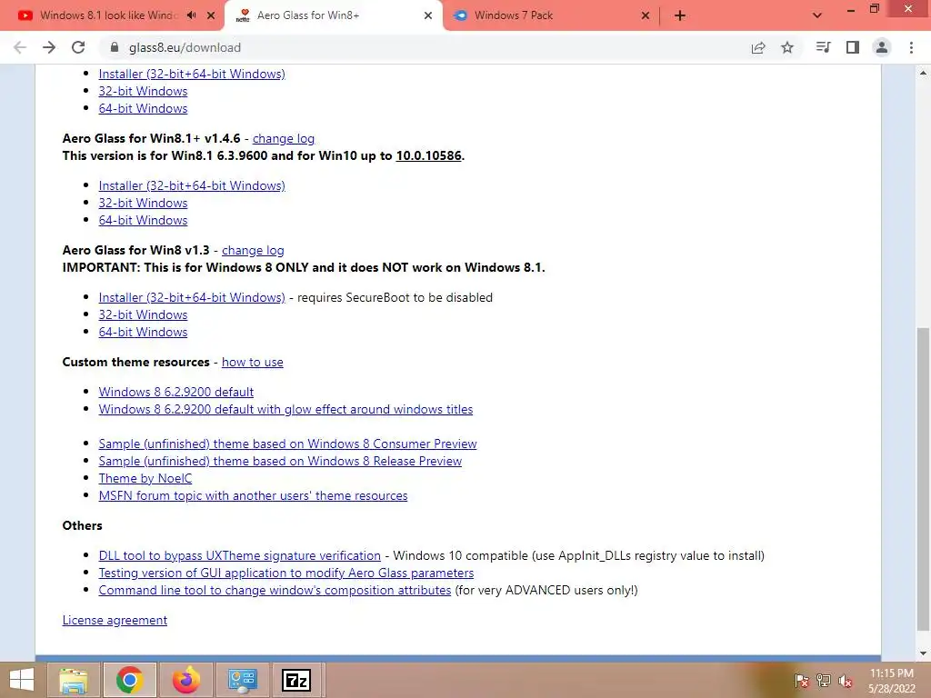Open the DLL tool to bypass UXTheme link
This screenshot has height=698, width=931.
click(x=239, y=555)
